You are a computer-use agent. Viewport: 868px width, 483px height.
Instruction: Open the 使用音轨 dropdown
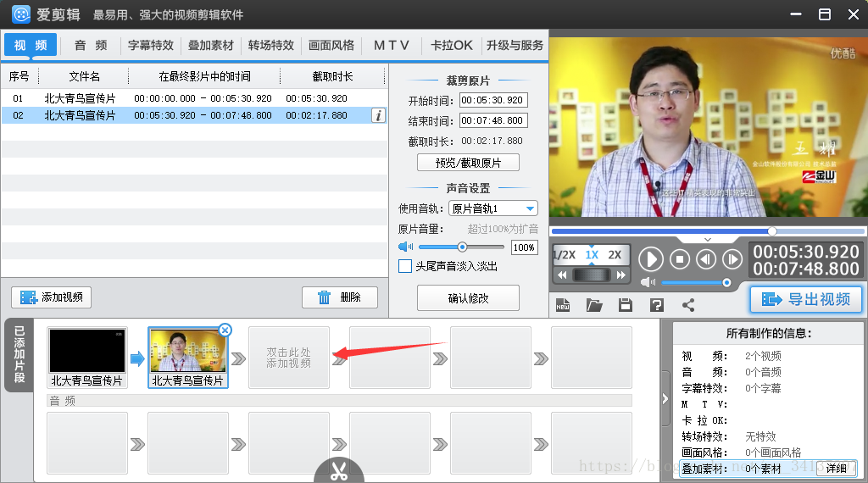[x=492, y=208]
